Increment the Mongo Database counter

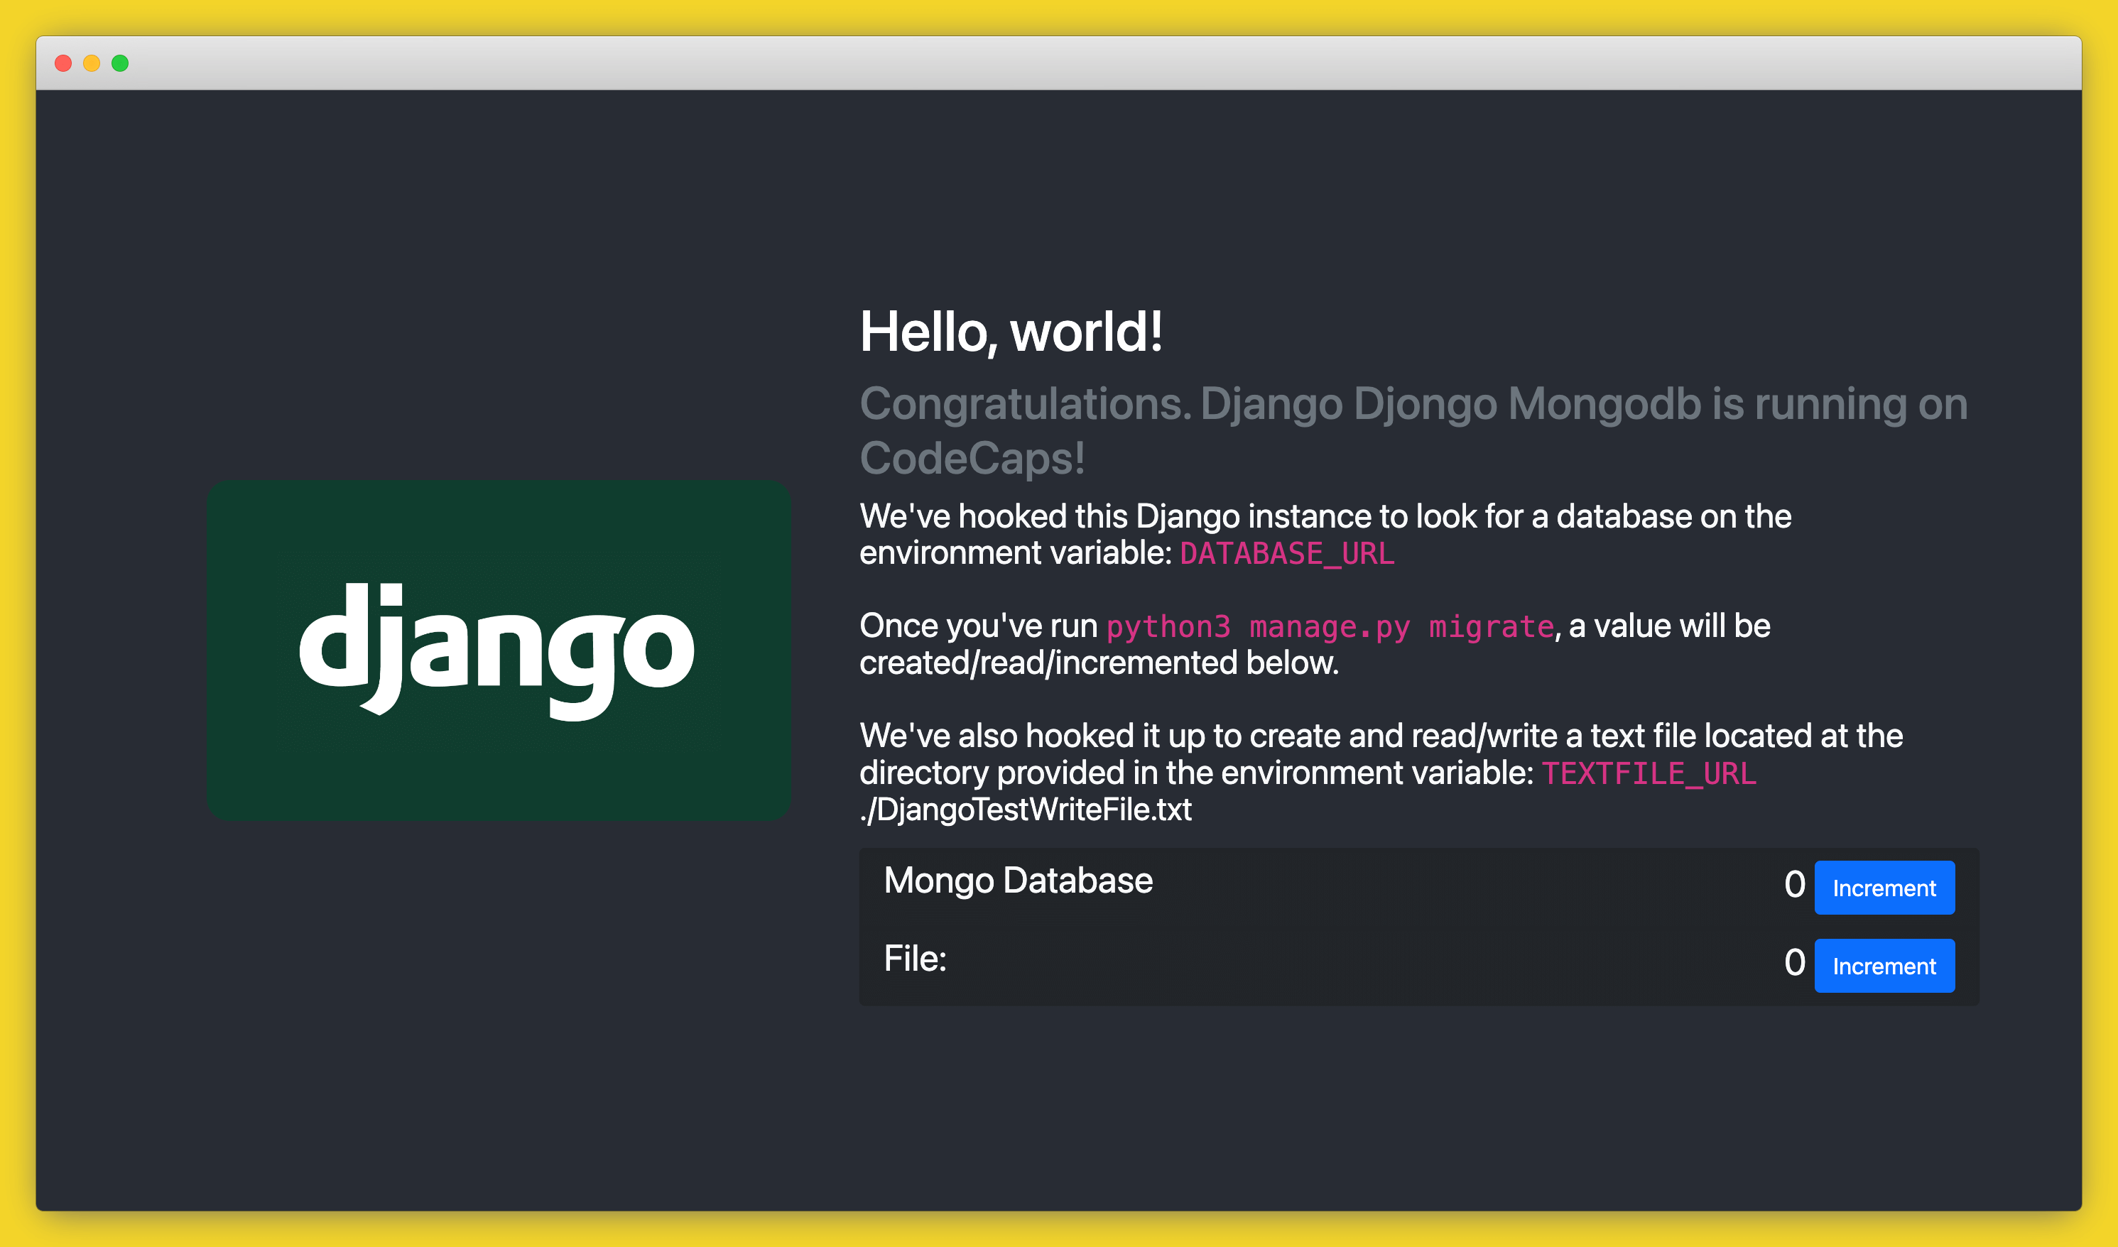pos(1884,888)
